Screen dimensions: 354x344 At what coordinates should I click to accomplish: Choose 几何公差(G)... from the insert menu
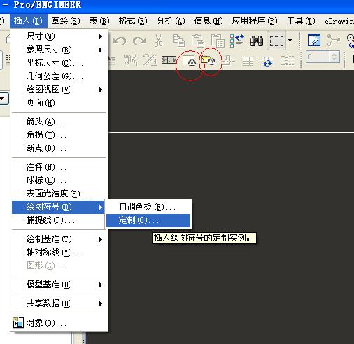(59, 76)
